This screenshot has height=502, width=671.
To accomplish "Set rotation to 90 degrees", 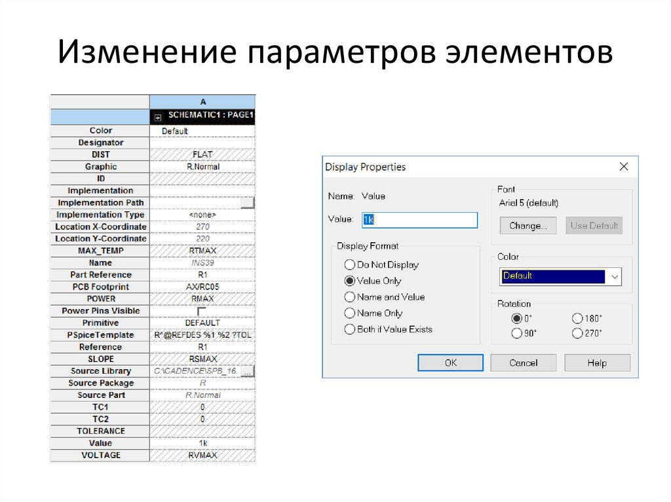I will 518,333.
